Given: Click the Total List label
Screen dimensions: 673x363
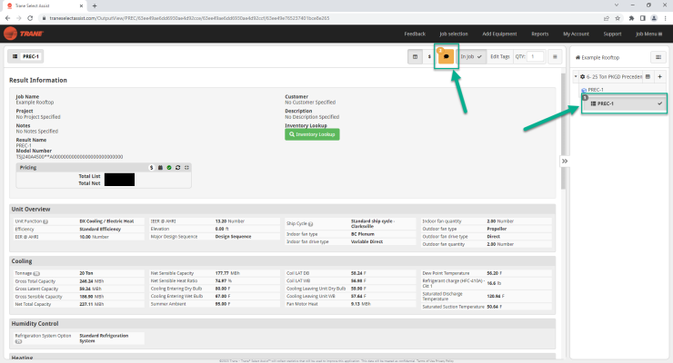Looking at the screenshot, I should point(89,176).
